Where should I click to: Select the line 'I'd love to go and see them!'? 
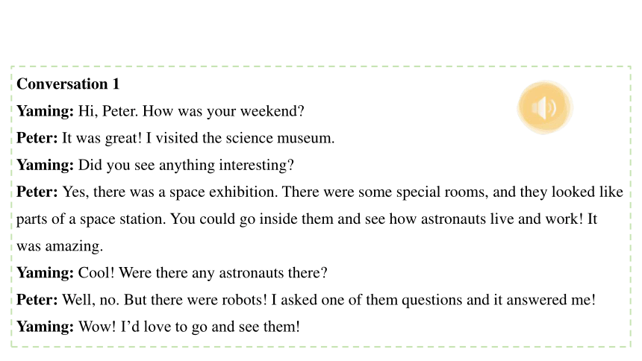[x=211, y=327]
